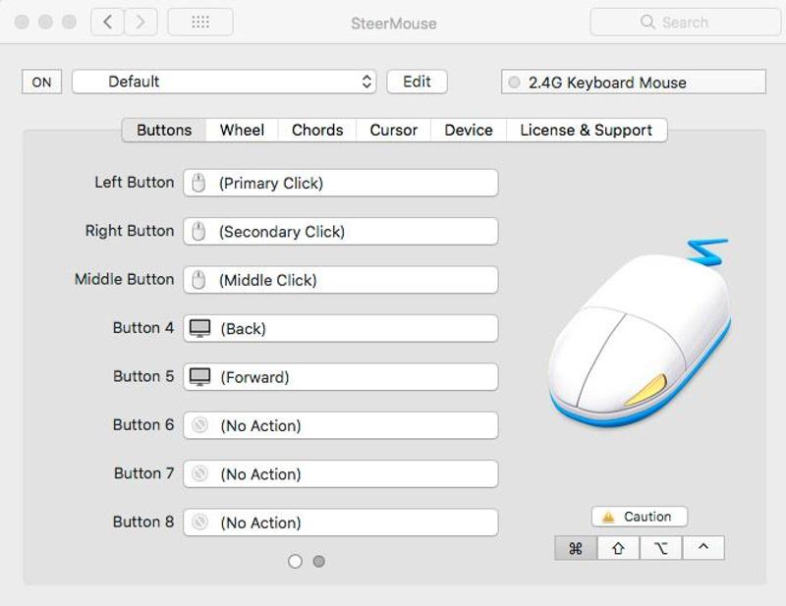This screenshot has height=606, width=786.
Task: Open the Button 6 No Action dropdown
Action: tap(341, 425)
